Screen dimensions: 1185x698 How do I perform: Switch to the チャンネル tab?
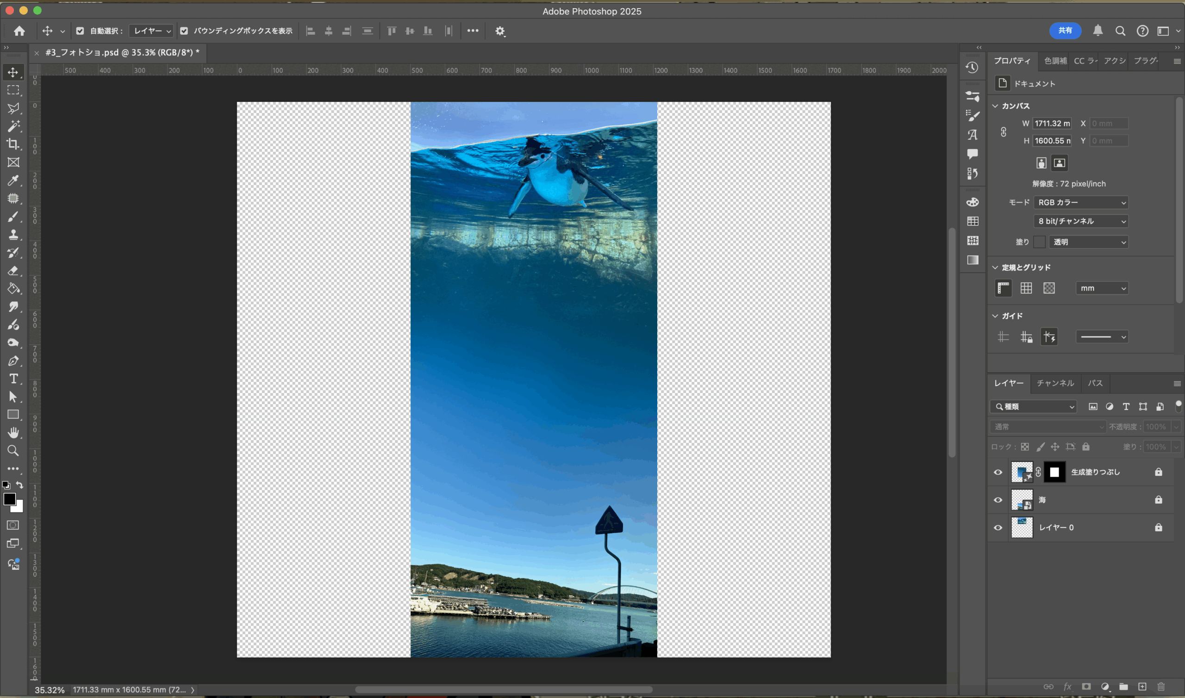1055,383
